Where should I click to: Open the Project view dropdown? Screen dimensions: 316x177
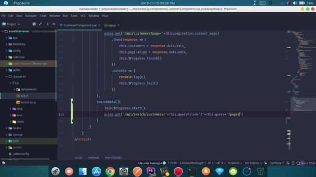pos(11,24)
